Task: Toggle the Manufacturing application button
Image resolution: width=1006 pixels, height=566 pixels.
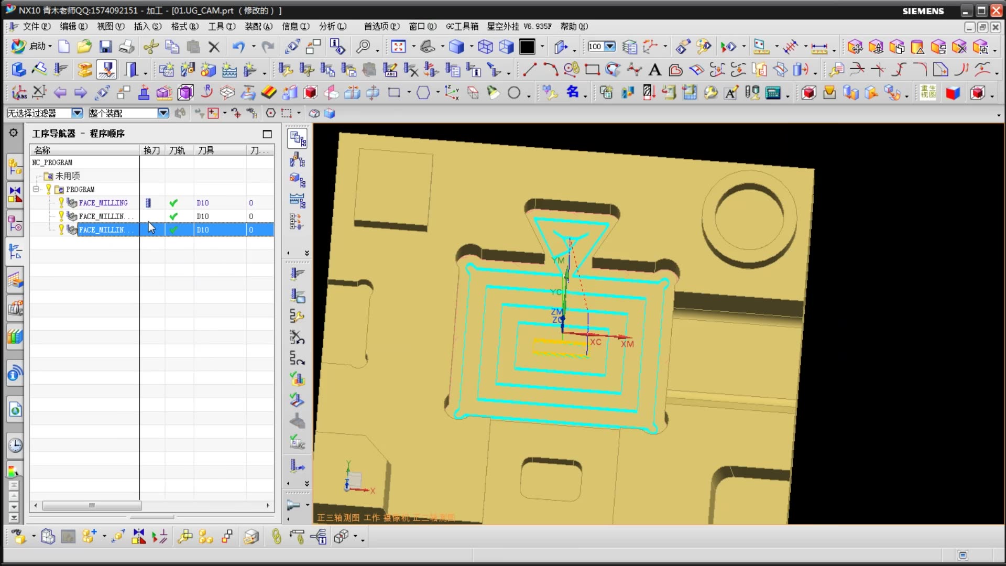Action: click(x=107, y=70)
